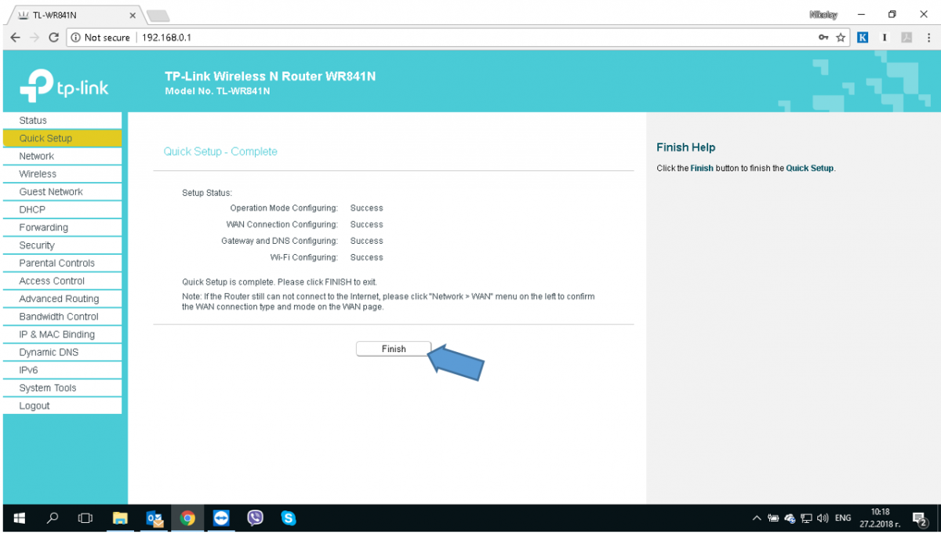Open File Explorer from taskbar
The image size is (941, 534).
click(x=120, y=518)
